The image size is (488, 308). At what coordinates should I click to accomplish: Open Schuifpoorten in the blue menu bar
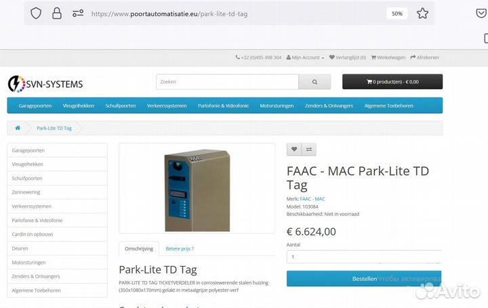tap(121, 106)
